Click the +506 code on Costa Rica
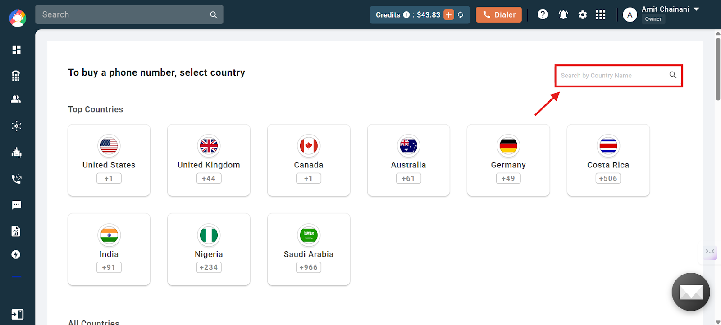The width and height of the screenshot is (721, 325). 608,178
